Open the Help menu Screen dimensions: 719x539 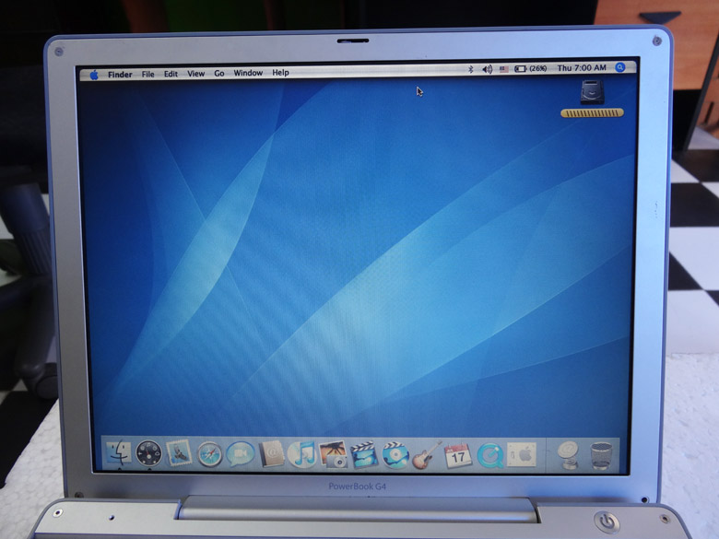coord(280,73)
